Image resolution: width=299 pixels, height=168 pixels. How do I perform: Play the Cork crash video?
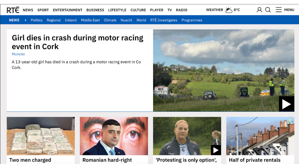click(287, 104)
